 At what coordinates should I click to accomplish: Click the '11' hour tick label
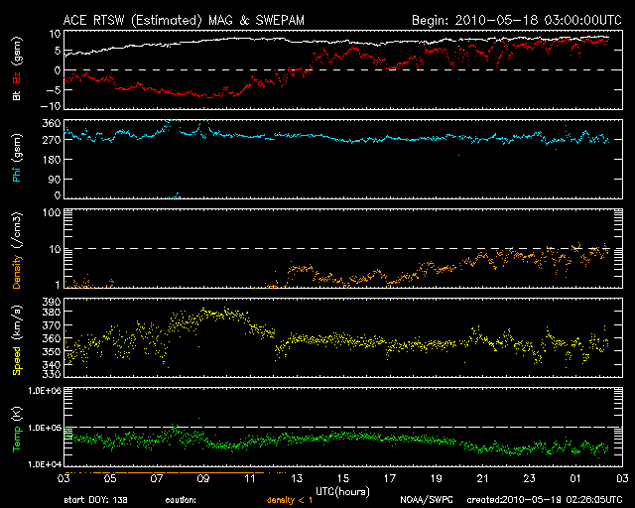click(250, 478)
